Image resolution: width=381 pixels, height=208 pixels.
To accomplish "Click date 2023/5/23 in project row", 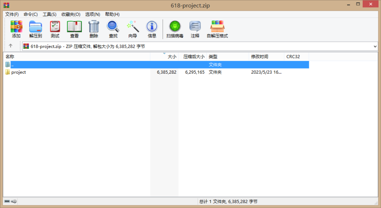I will tap(266, 72).
